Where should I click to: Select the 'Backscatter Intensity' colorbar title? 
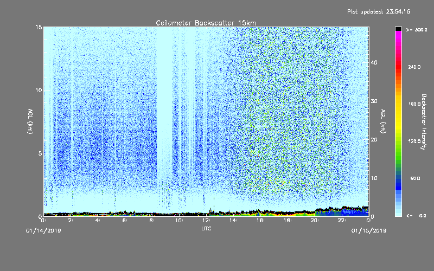424,122
